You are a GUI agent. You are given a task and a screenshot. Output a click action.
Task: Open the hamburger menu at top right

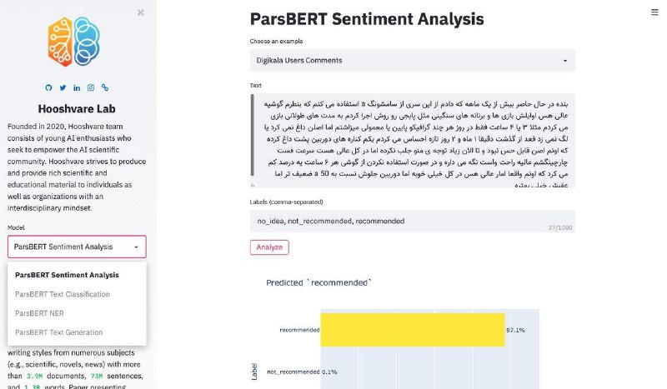pos(654,12)
